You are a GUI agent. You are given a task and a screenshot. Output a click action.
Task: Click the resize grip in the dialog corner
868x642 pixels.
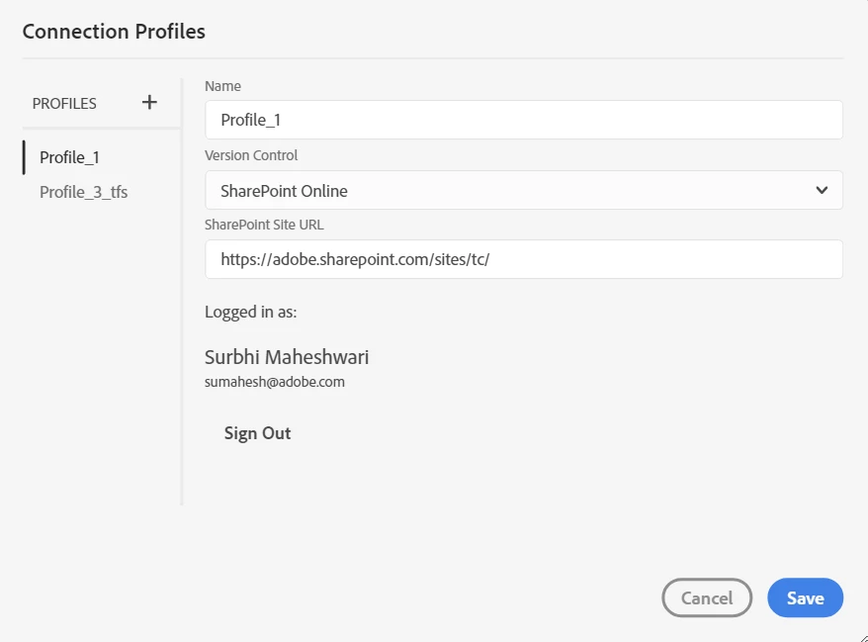point(861,636)
